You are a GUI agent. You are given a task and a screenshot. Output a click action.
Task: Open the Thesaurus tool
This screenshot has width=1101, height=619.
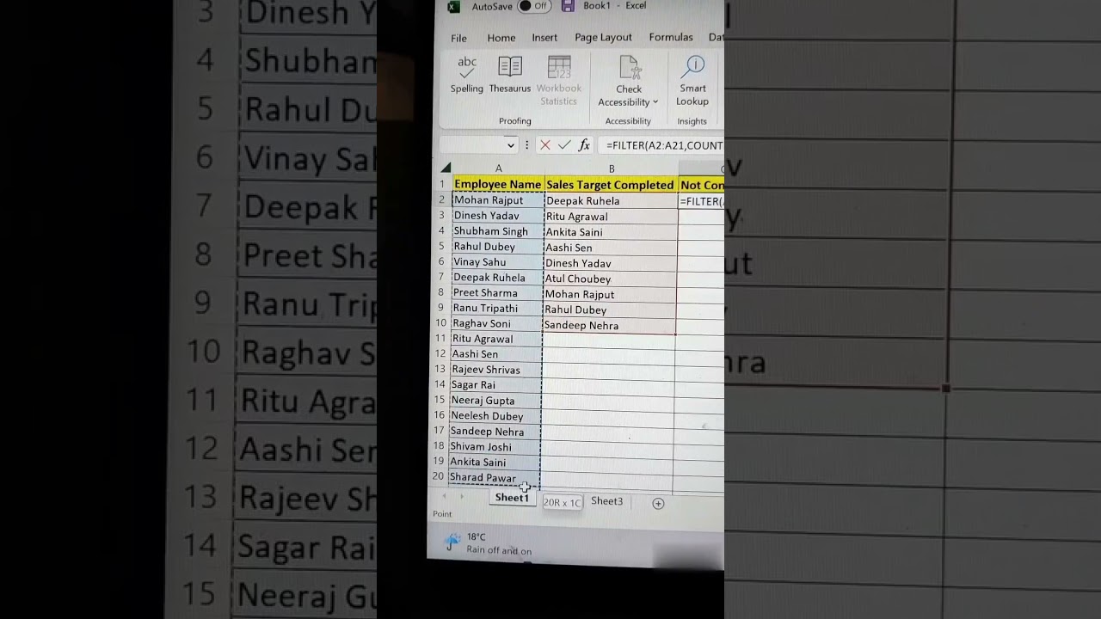point(510,74)
